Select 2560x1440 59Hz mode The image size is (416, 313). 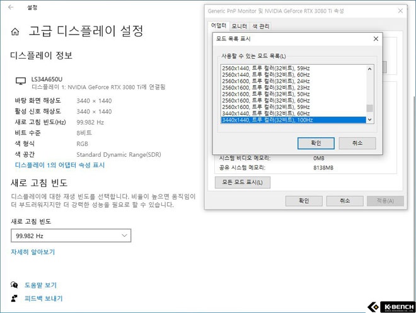coord(294,68)
